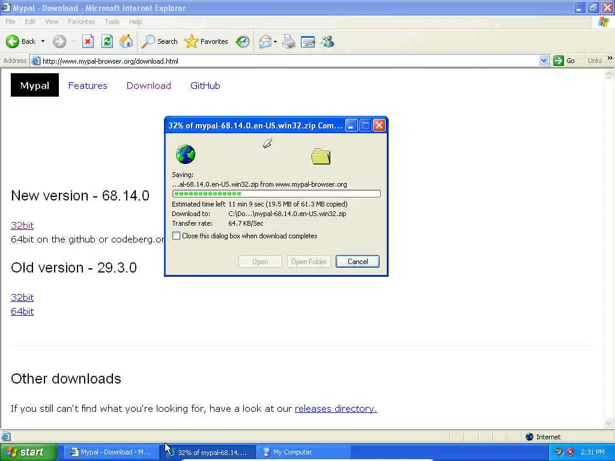Open the Features page link
Image resolution: width=615 pixels, height=461 pixels.
pyautogui.click(x=88, y=85)
